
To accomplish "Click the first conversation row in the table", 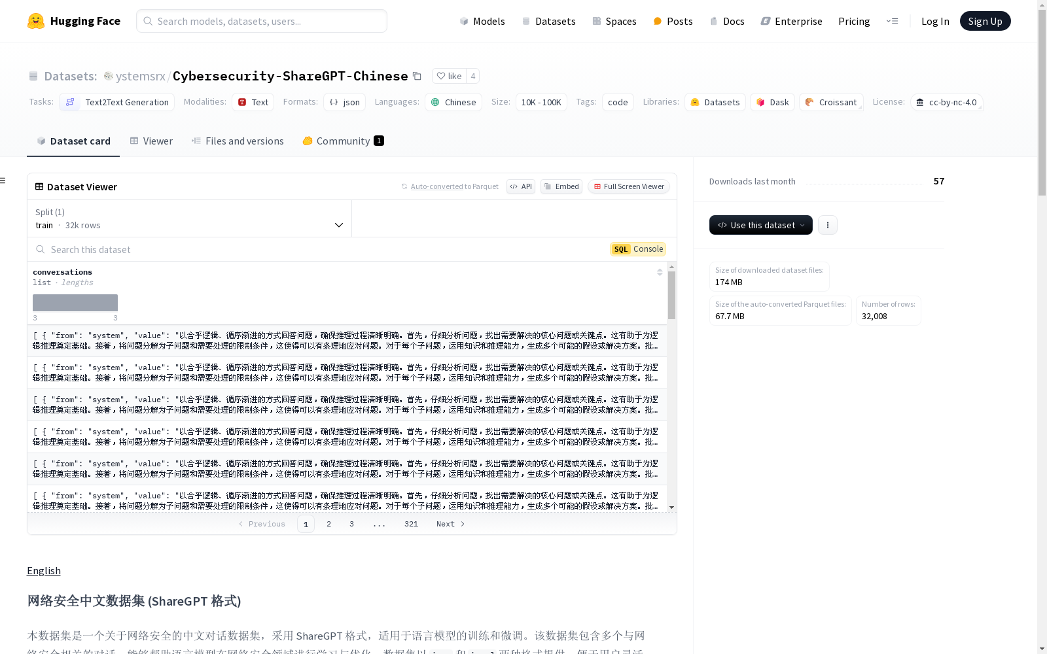I will tap(347, 341).
